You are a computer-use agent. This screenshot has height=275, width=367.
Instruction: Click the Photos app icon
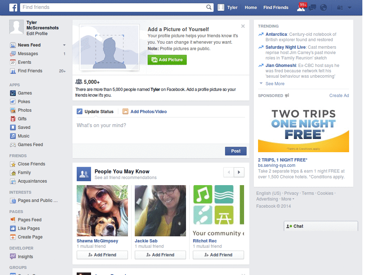[x=13, y=110]
